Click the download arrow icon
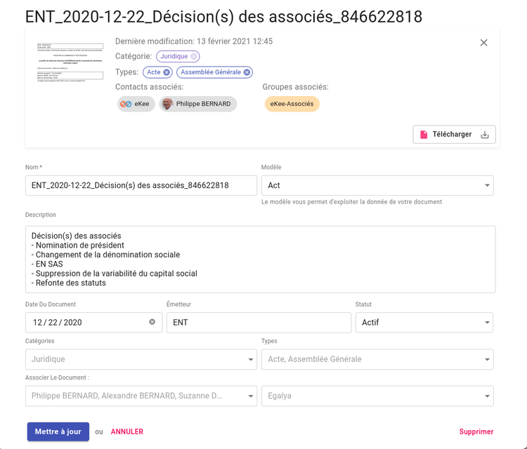Image resolution: width=527 pixels, height=449 pixels. [x=484, y=135]
